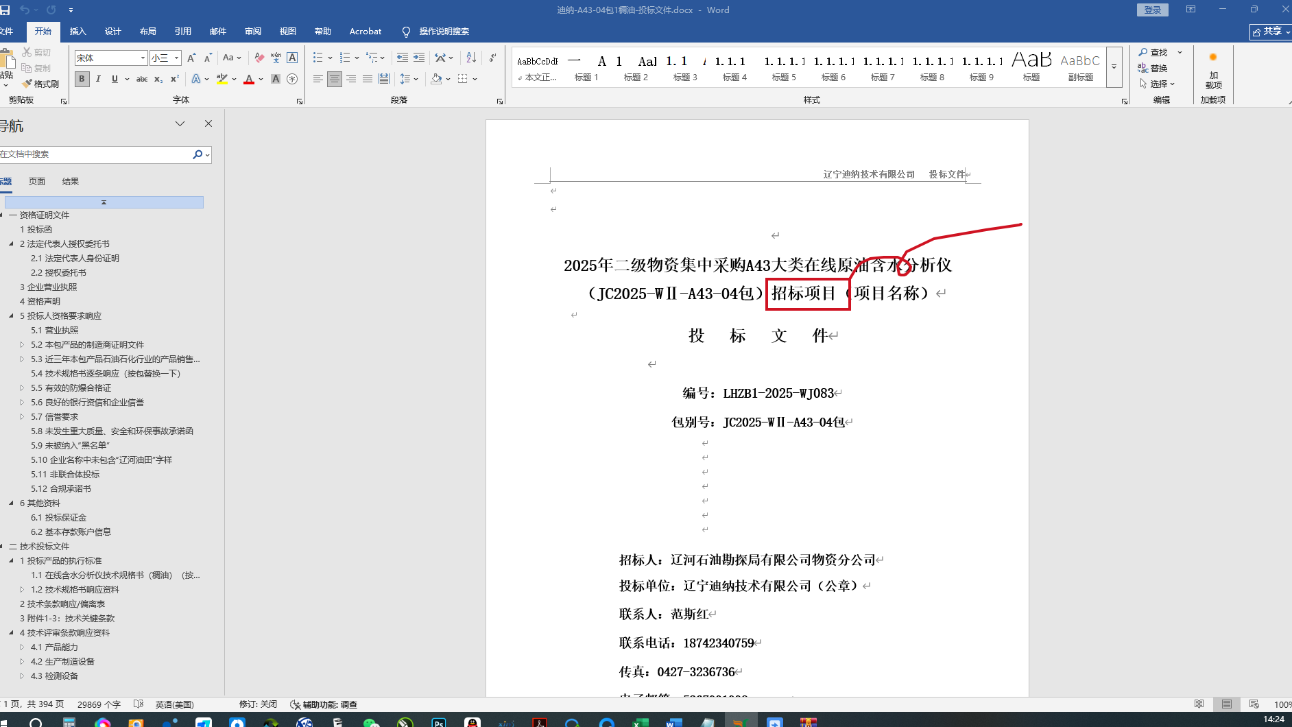Close the navigation pane
This screenshot has width=1292, height=727.
pyautogui.click(x=208, y=123)
